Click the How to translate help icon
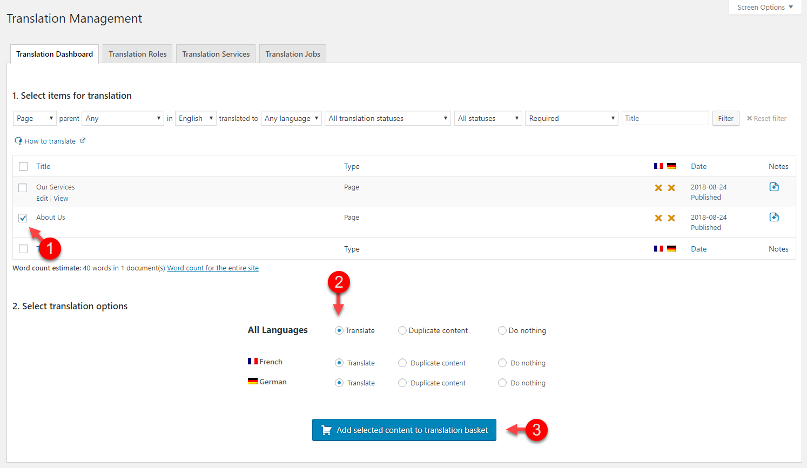Image resolution: width=807 pixels, height=468 pixels. (18, 141)
